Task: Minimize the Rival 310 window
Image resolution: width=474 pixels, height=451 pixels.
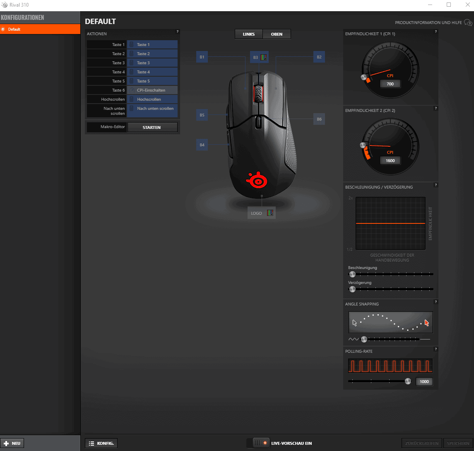Action: [430, 5]
